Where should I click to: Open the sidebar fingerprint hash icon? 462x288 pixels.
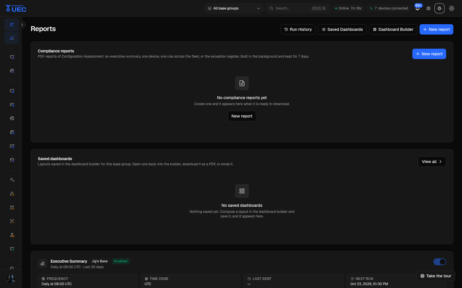coord(12,118)
